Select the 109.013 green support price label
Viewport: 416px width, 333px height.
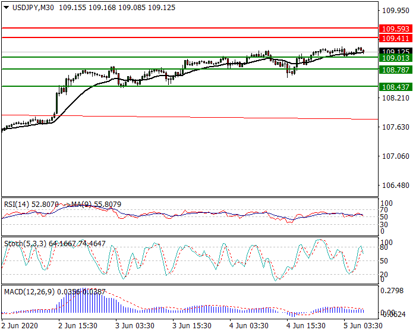click(x=396, y=58)
